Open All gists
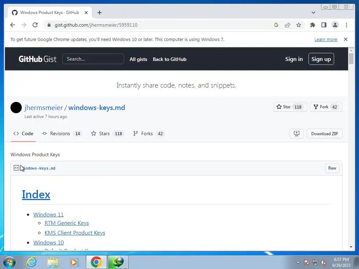 [138, 59]
